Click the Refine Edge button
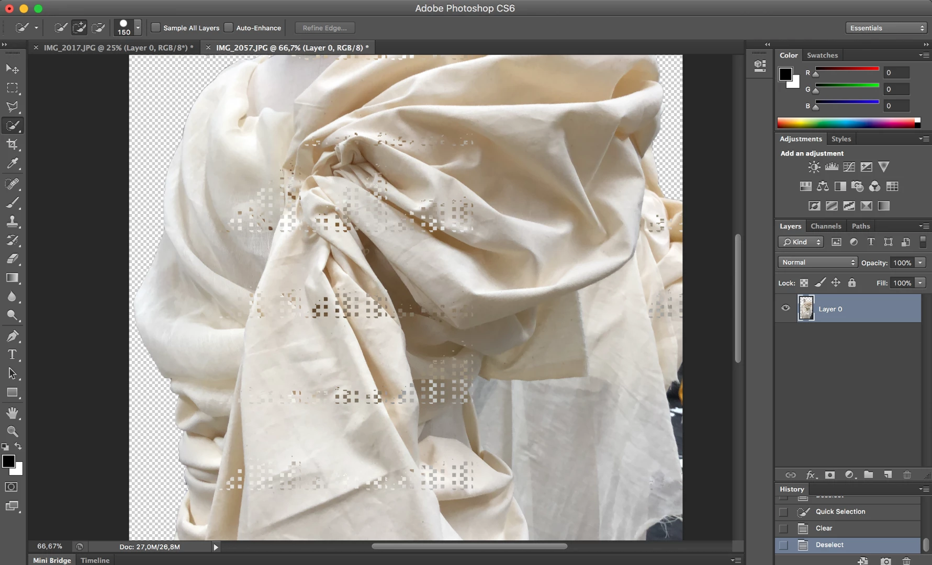The height and width of the screenshot is (565, 932). pos(324,28)
